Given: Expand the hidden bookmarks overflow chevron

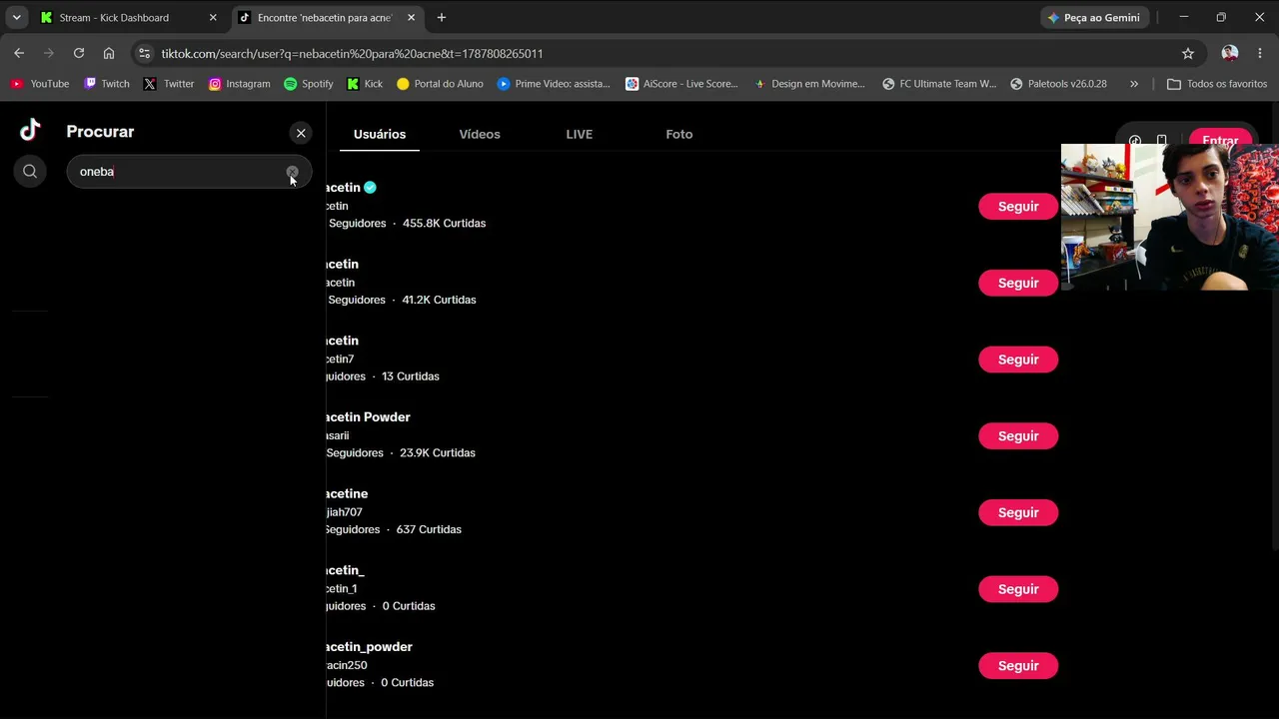Looking at the screenshot, I should click(x=1134, y=84).
